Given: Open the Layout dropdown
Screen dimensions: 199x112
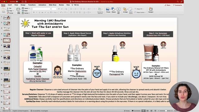Looking at the screenshot, I should (26, 8).
